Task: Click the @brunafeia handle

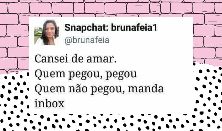Action: coord(87,40)
